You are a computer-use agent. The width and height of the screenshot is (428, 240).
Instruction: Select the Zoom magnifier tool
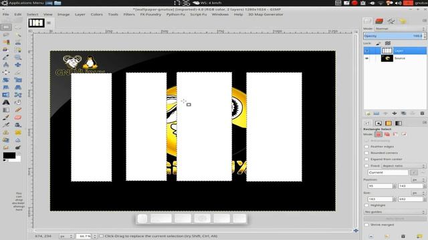point(18,57)
